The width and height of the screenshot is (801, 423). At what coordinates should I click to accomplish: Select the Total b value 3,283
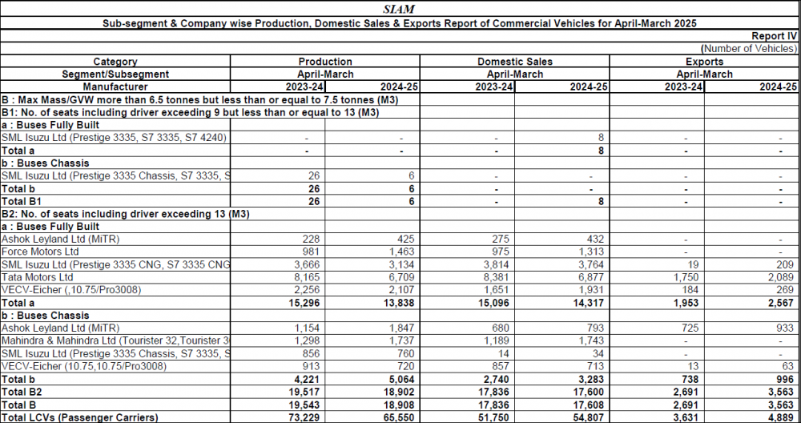pos(592,379)
